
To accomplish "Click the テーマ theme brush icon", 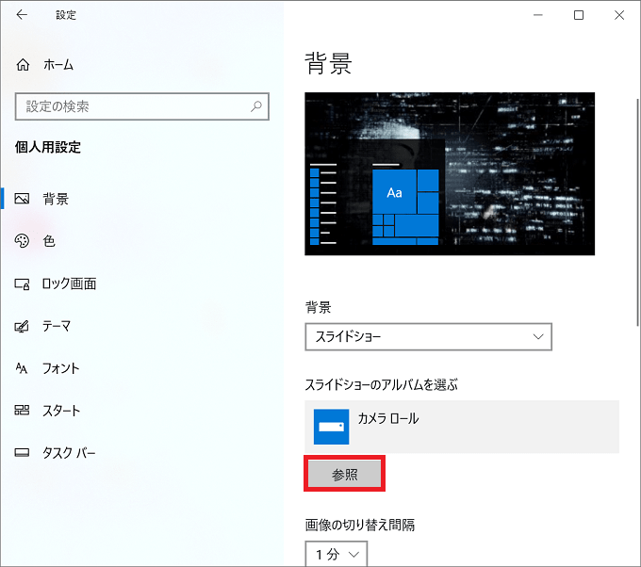I will click(22, 326).
